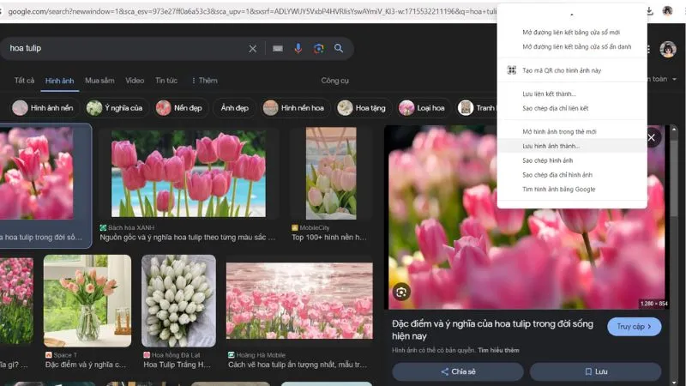
Task: Open the 'Công cụ' tools expander
Action: (x=334, y=80)
